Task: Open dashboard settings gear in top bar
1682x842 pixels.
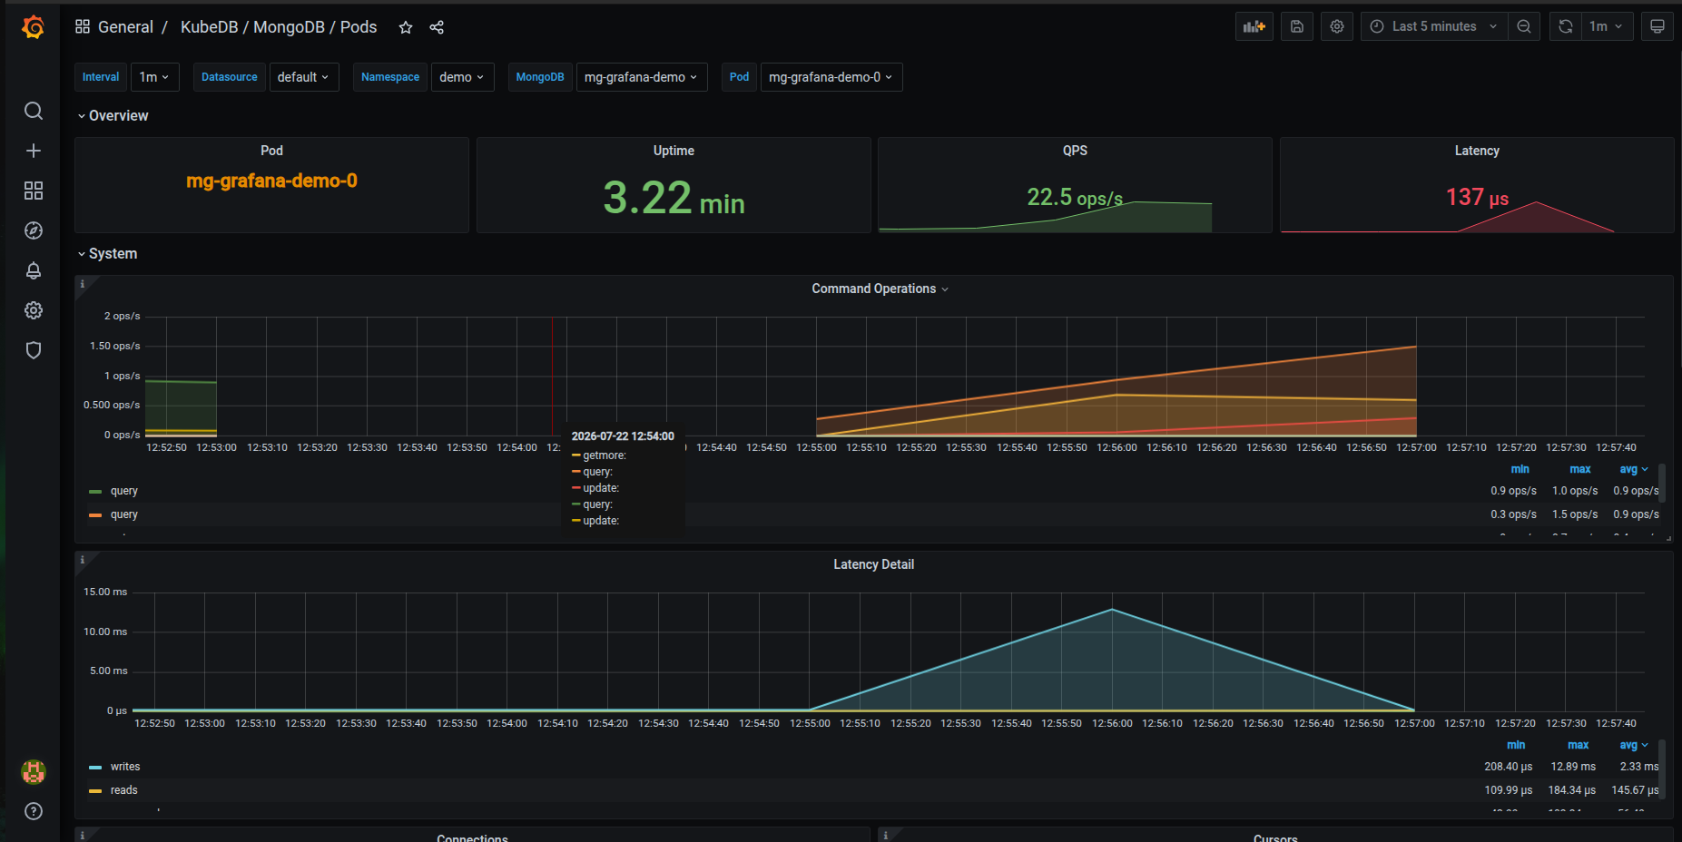Action: 1337,26
